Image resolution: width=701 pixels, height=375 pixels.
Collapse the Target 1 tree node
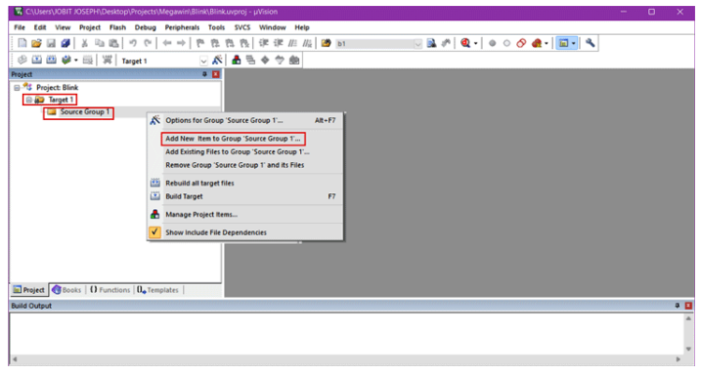[x=28, y=100]
